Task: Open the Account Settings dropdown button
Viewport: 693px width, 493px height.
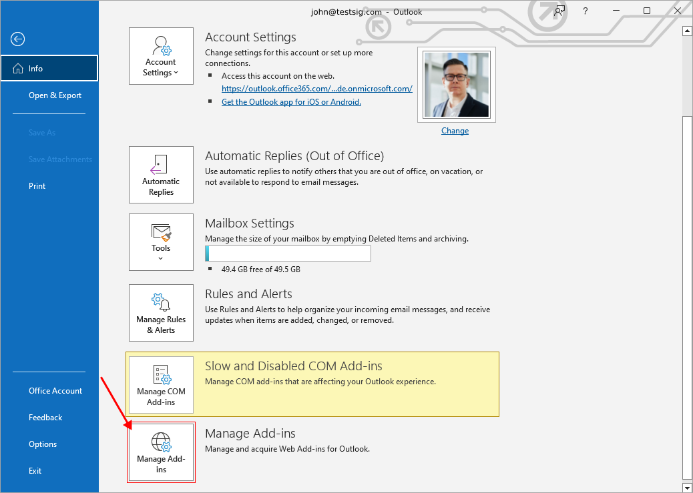Action: pyautogui.click(x=161, y=56)
